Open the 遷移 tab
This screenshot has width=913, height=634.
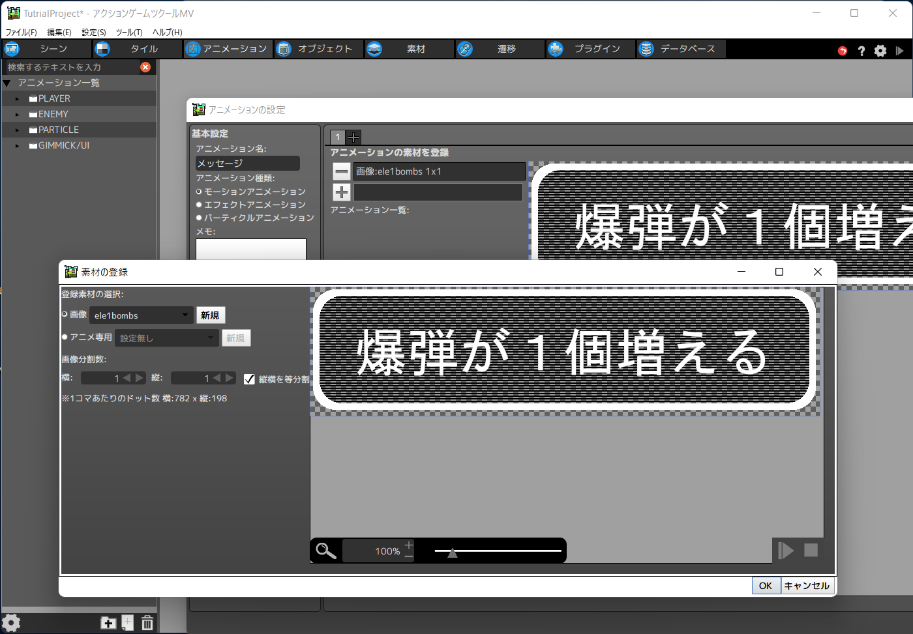coord(499,49)
